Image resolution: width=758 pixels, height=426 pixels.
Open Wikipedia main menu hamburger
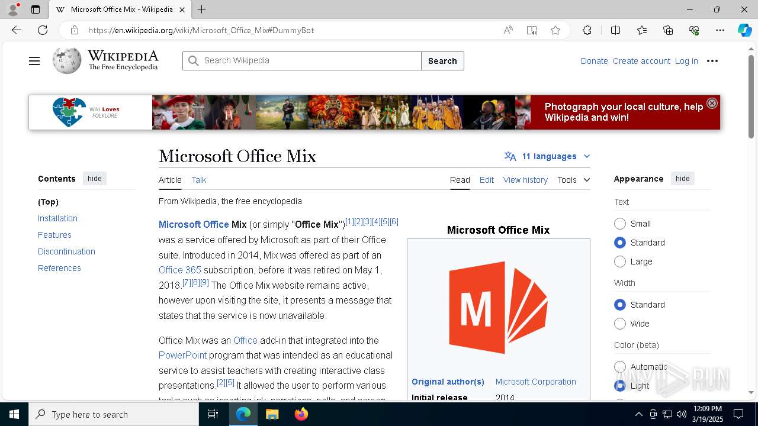(34, 61)
